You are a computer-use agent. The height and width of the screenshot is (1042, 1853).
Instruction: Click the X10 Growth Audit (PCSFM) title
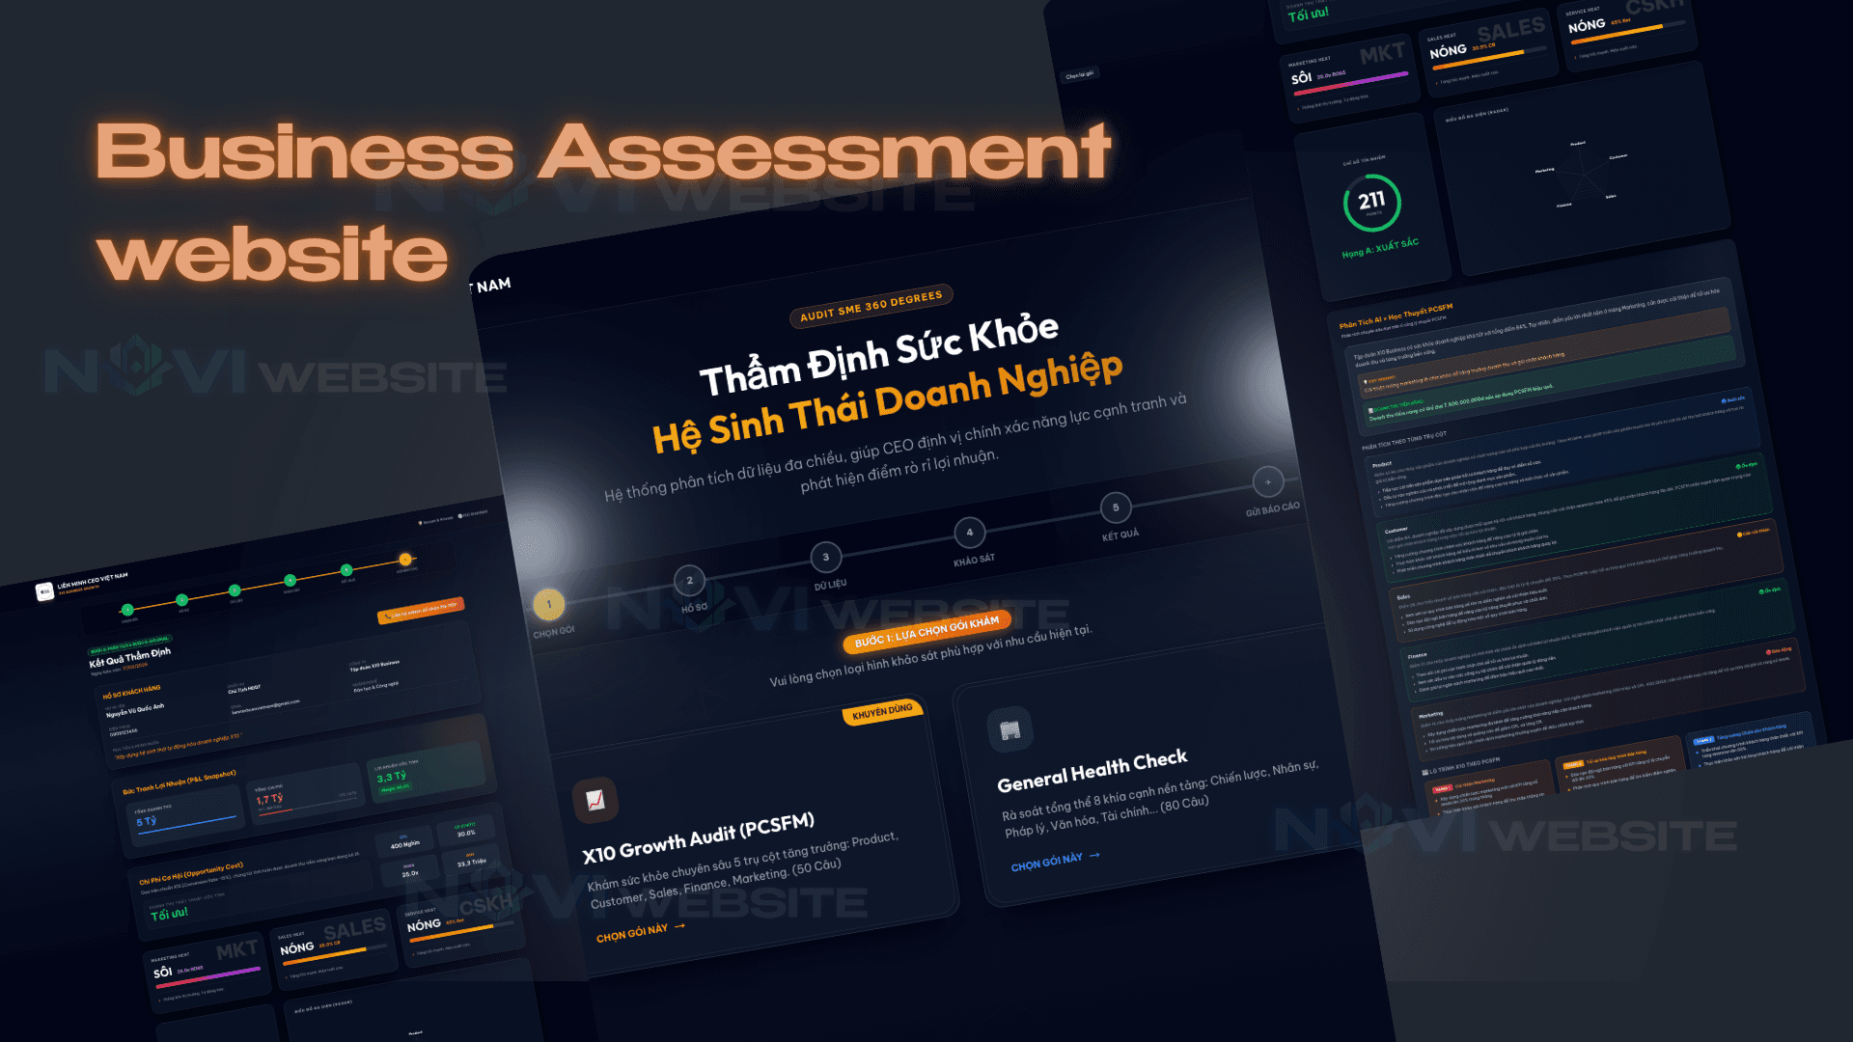pyautogui.click(x=699, y=838)
